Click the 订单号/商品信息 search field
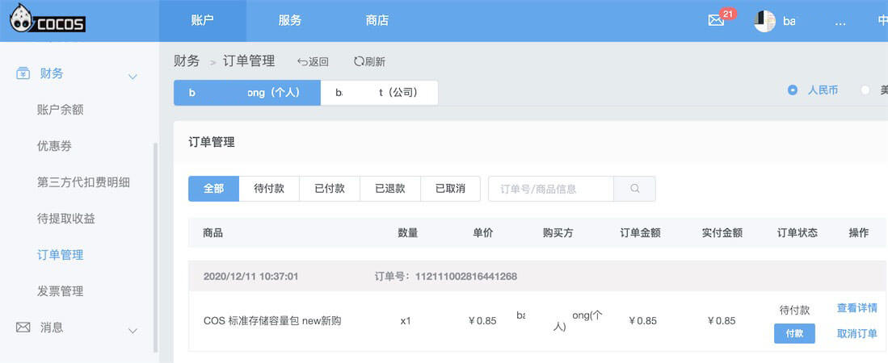Screen dimensions: 888x363 pos(551,189)
